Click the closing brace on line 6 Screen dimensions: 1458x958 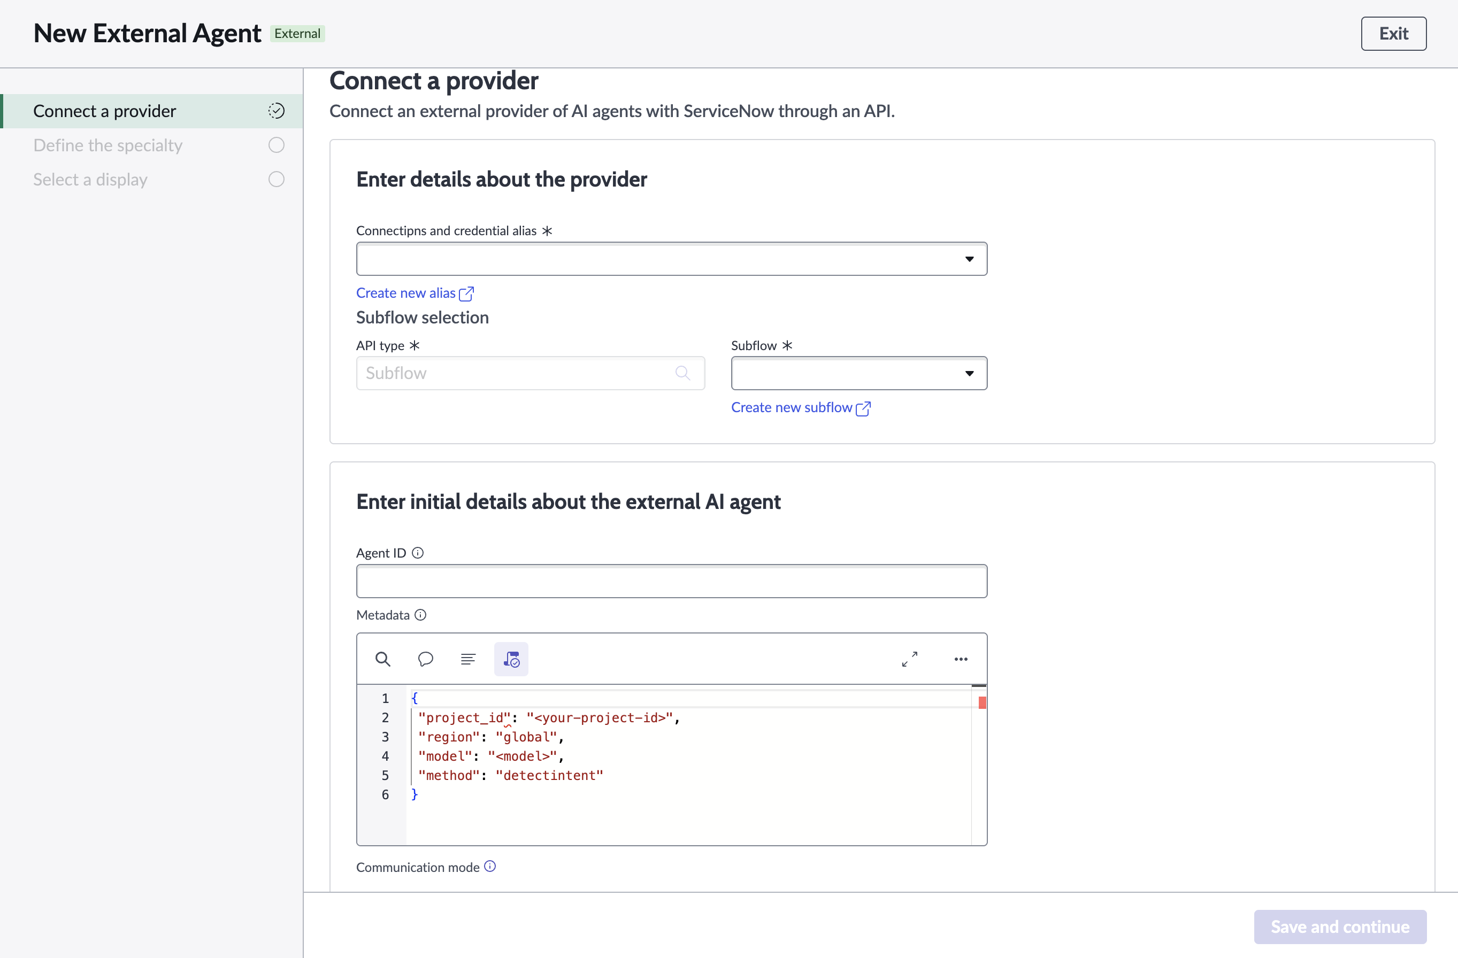pyautogui.click(x=415, y=794)
